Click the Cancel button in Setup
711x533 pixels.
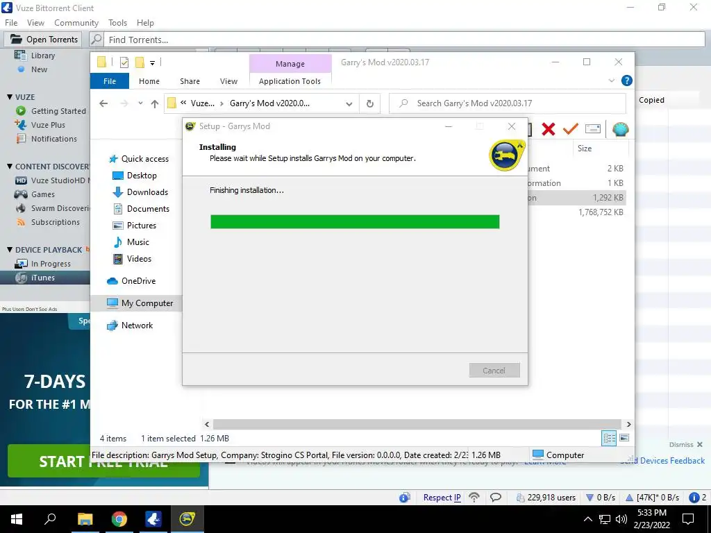coord(494,371)
